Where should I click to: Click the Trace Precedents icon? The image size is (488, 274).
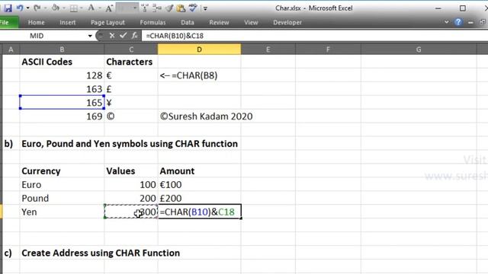[x=145, y=8]
